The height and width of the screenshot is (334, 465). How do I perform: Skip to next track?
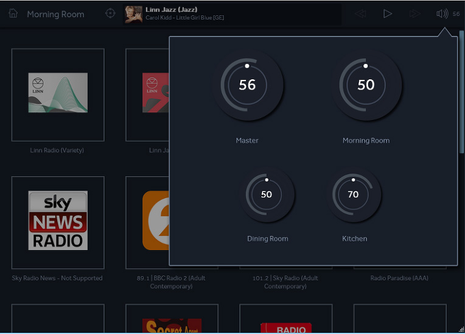pos(414,13)
